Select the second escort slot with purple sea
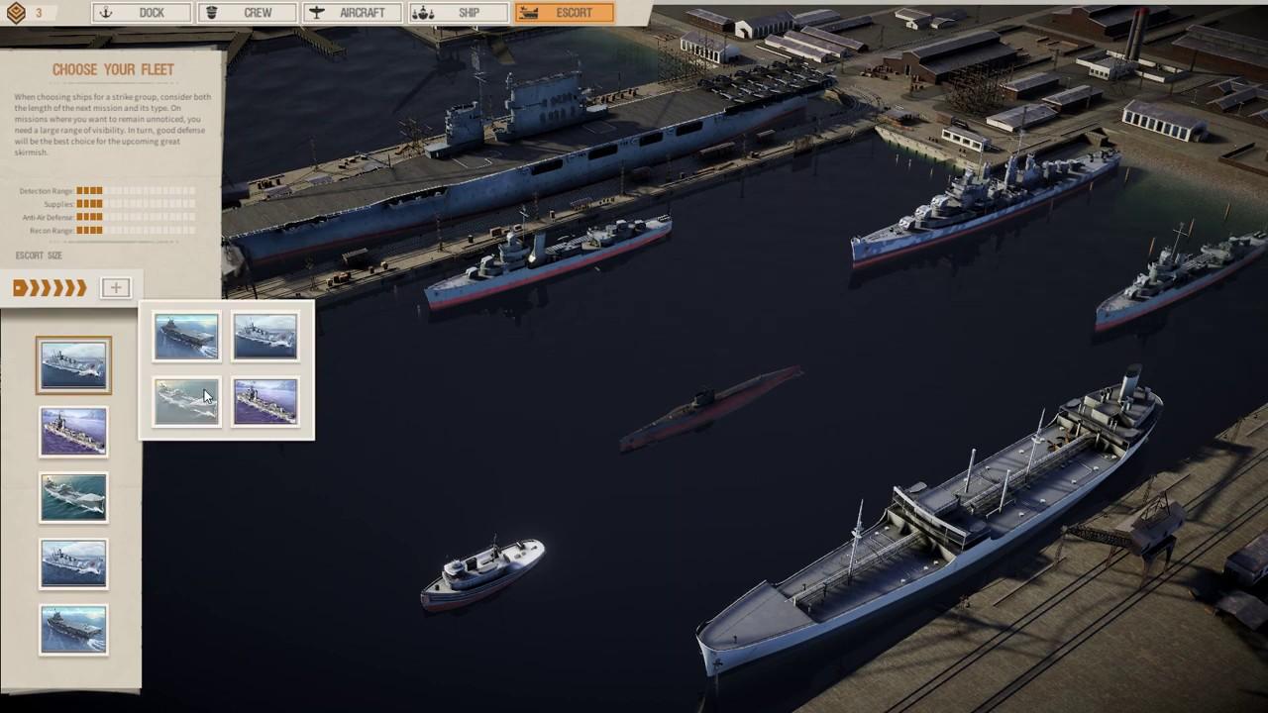 73,432
